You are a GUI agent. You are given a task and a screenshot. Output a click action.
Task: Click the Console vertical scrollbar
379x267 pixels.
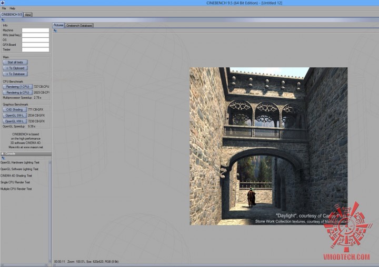coord(50,212)
